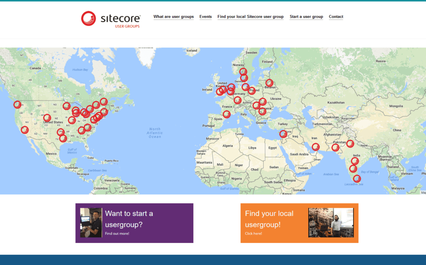This screenshot has height=265, width=426.
Task: Click 'Click here!' in the orange banner
Action: click(x=253, y=233)
